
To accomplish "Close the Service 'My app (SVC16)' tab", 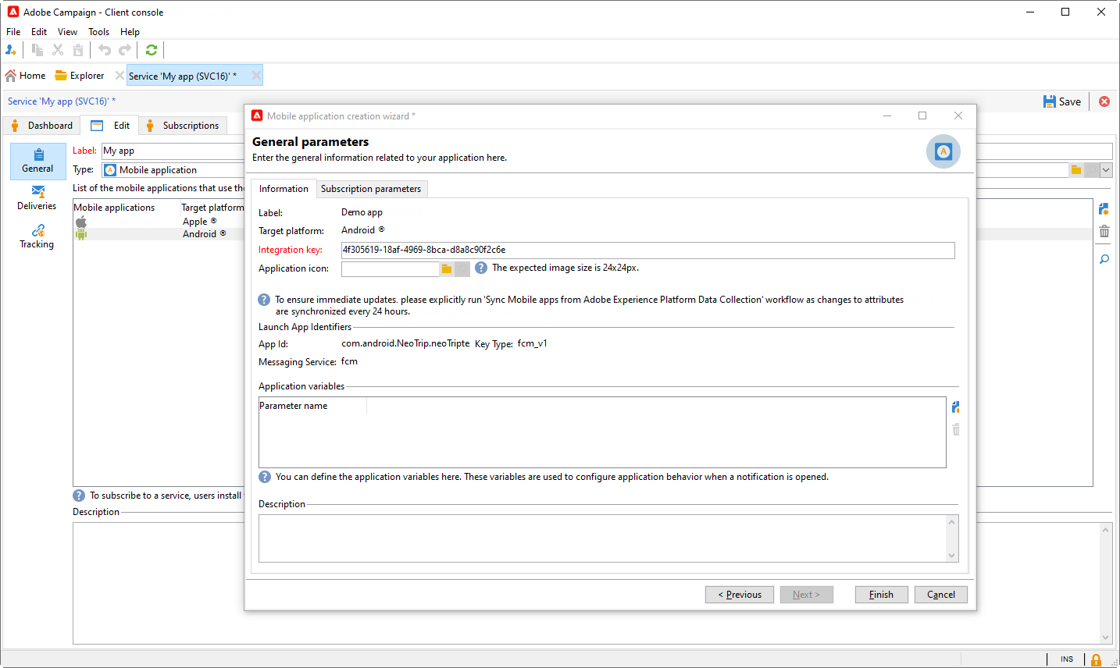I will 256,76.
